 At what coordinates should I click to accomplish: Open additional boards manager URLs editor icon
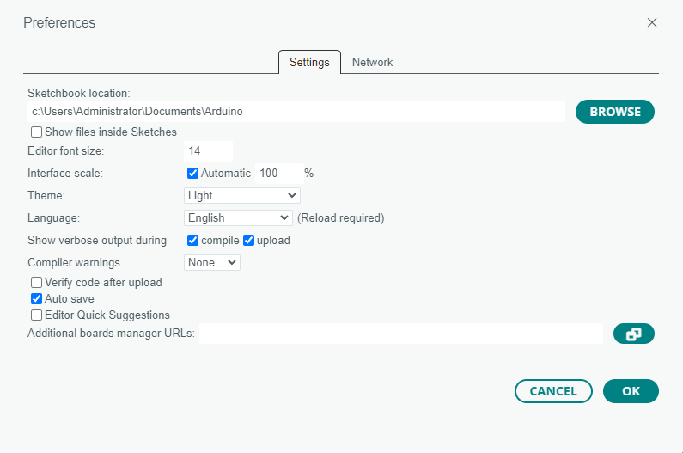(633, 334)
